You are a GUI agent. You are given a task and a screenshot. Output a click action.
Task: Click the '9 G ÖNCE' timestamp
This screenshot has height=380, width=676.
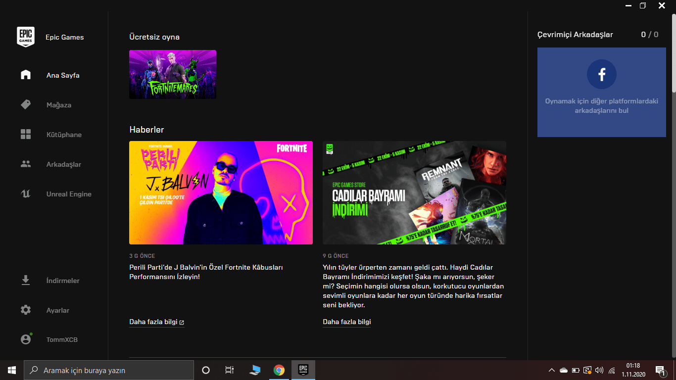pos(336,256)
